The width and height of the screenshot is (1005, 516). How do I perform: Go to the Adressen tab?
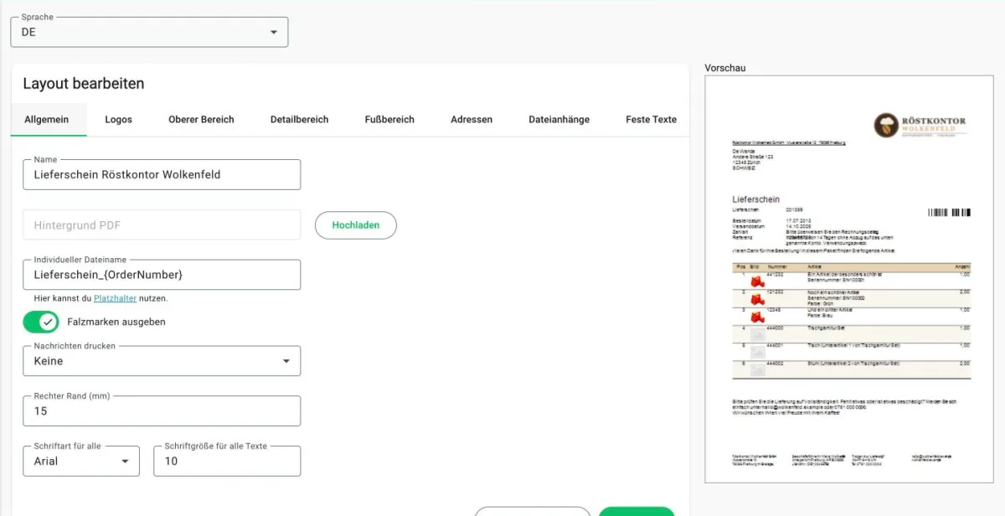(x=472, y=119)
